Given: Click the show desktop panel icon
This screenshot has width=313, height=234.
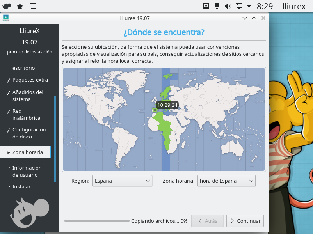Looking at the screenshot, I should click(33, 6).
